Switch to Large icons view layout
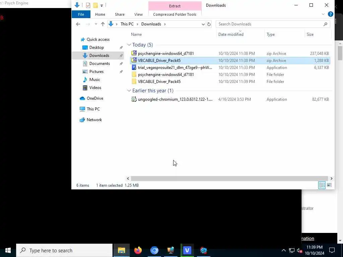The height and width of the screenshot is (257, 343). click(x=329, y=185)
